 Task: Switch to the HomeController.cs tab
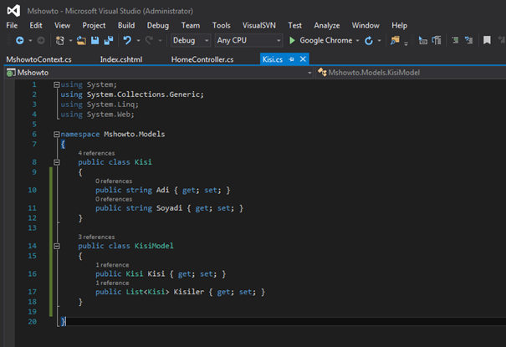[x=202, y=59]
